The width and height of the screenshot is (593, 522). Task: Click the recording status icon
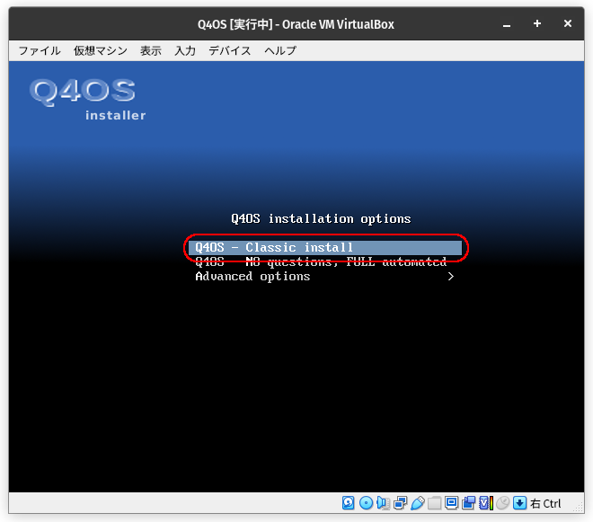click(469, 503)
